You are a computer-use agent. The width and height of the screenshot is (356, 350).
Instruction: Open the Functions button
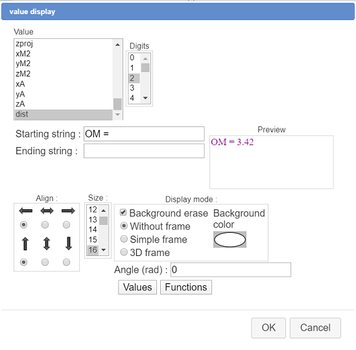[186, 287]
